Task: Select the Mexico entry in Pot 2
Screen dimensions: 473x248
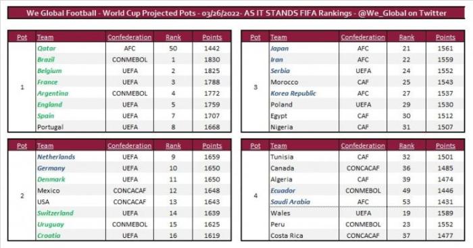Action: tap(49, 191)
